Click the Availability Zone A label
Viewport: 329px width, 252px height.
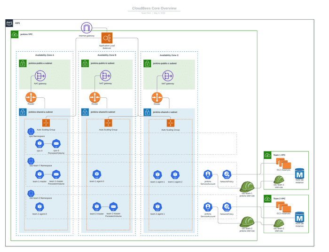45,55
